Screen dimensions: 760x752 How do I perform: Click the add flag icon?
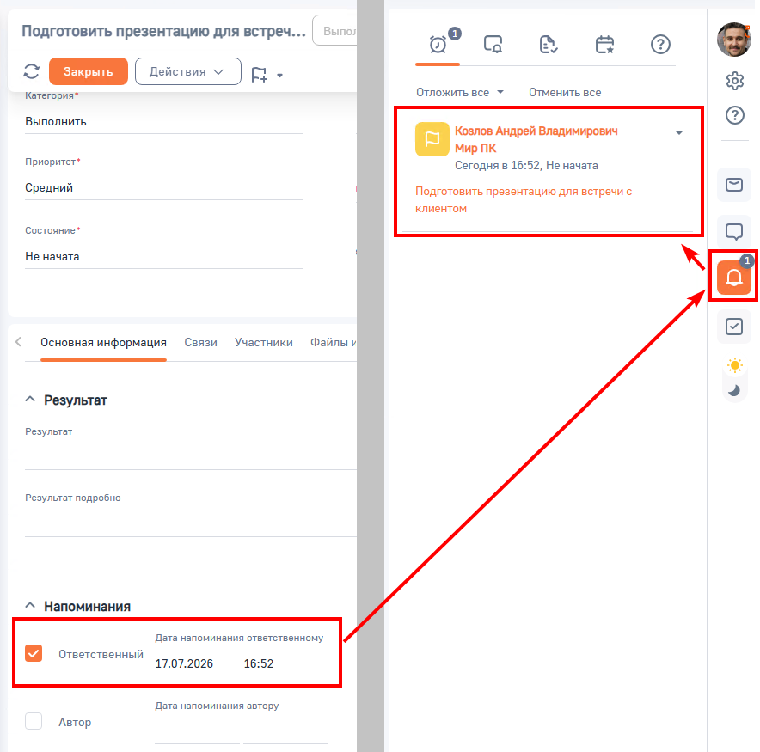point(260,75)
